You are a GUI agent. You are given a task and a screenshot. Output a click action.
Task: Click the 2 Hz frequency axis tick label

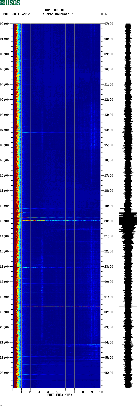click(x=30, y=392)
